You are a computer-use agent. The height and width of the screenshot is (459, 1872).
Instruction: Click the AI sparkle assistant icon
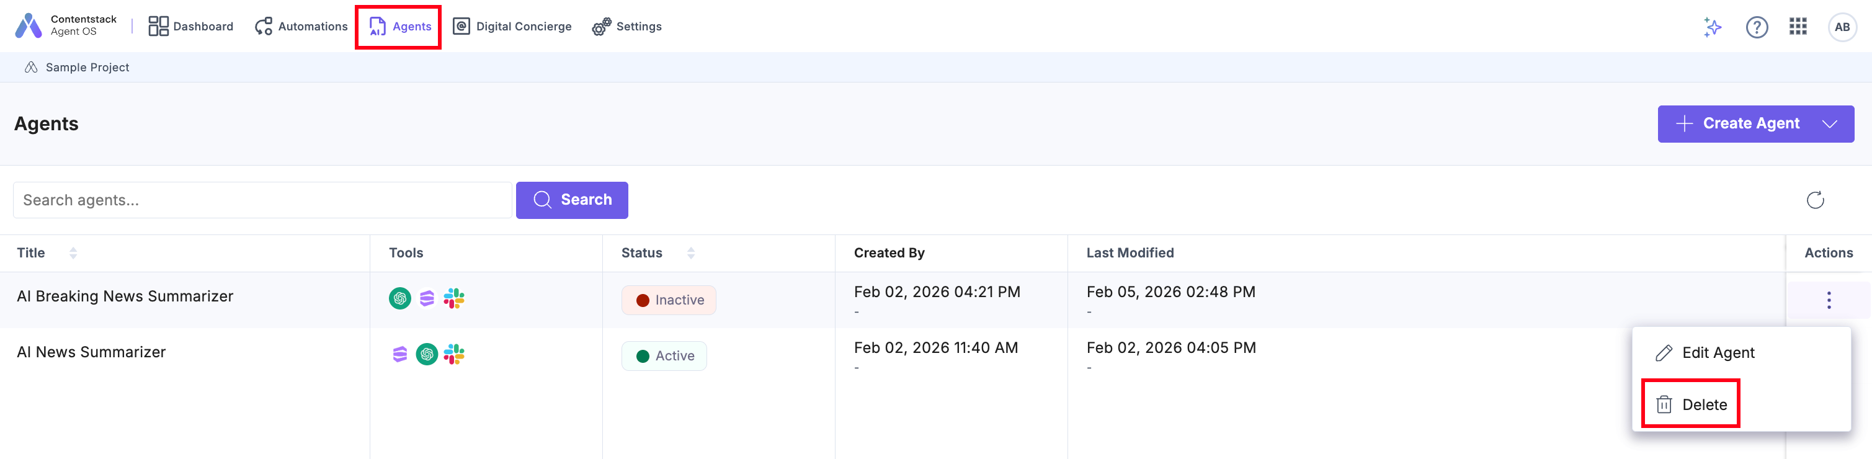pos(1712,27)
